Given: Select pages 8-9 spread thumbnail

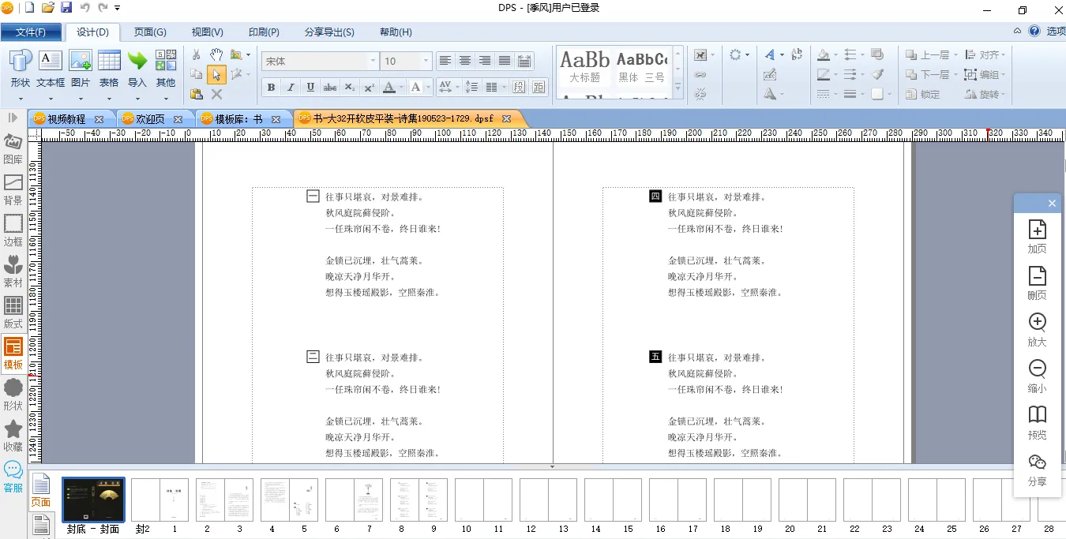Looking at the screenshot, I should (419, 500).
